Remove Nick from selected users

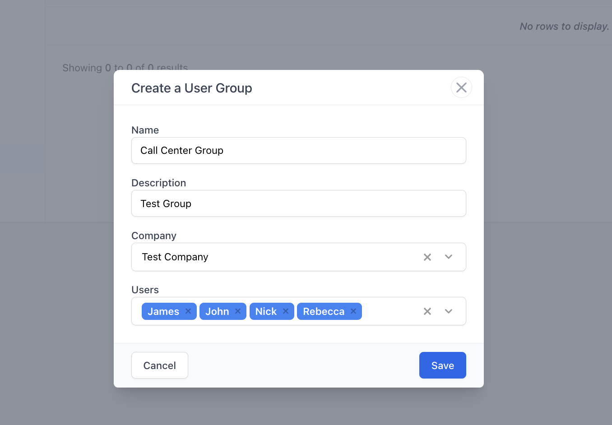[286, 311]
